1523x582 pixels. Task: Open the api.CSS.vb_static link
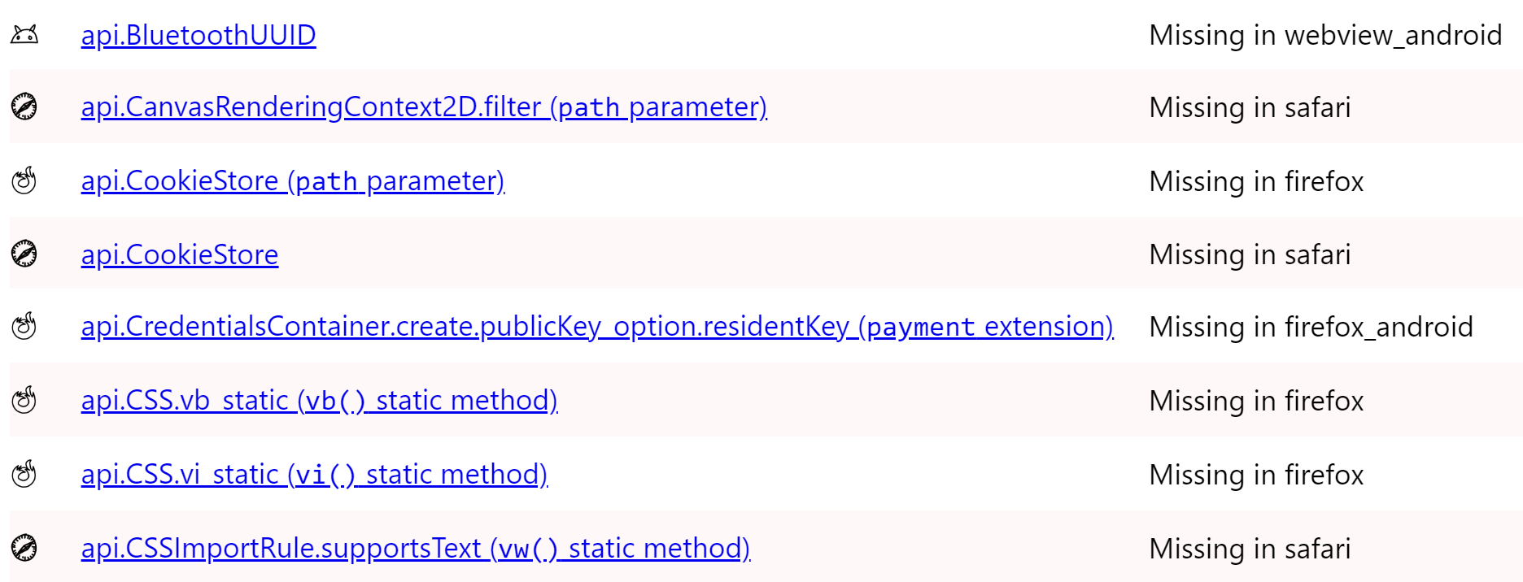(319, 400)
